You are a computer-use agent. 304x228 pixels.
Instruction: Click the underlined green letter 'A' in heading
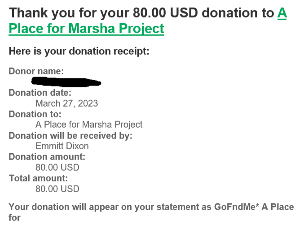tap(282, 13)
